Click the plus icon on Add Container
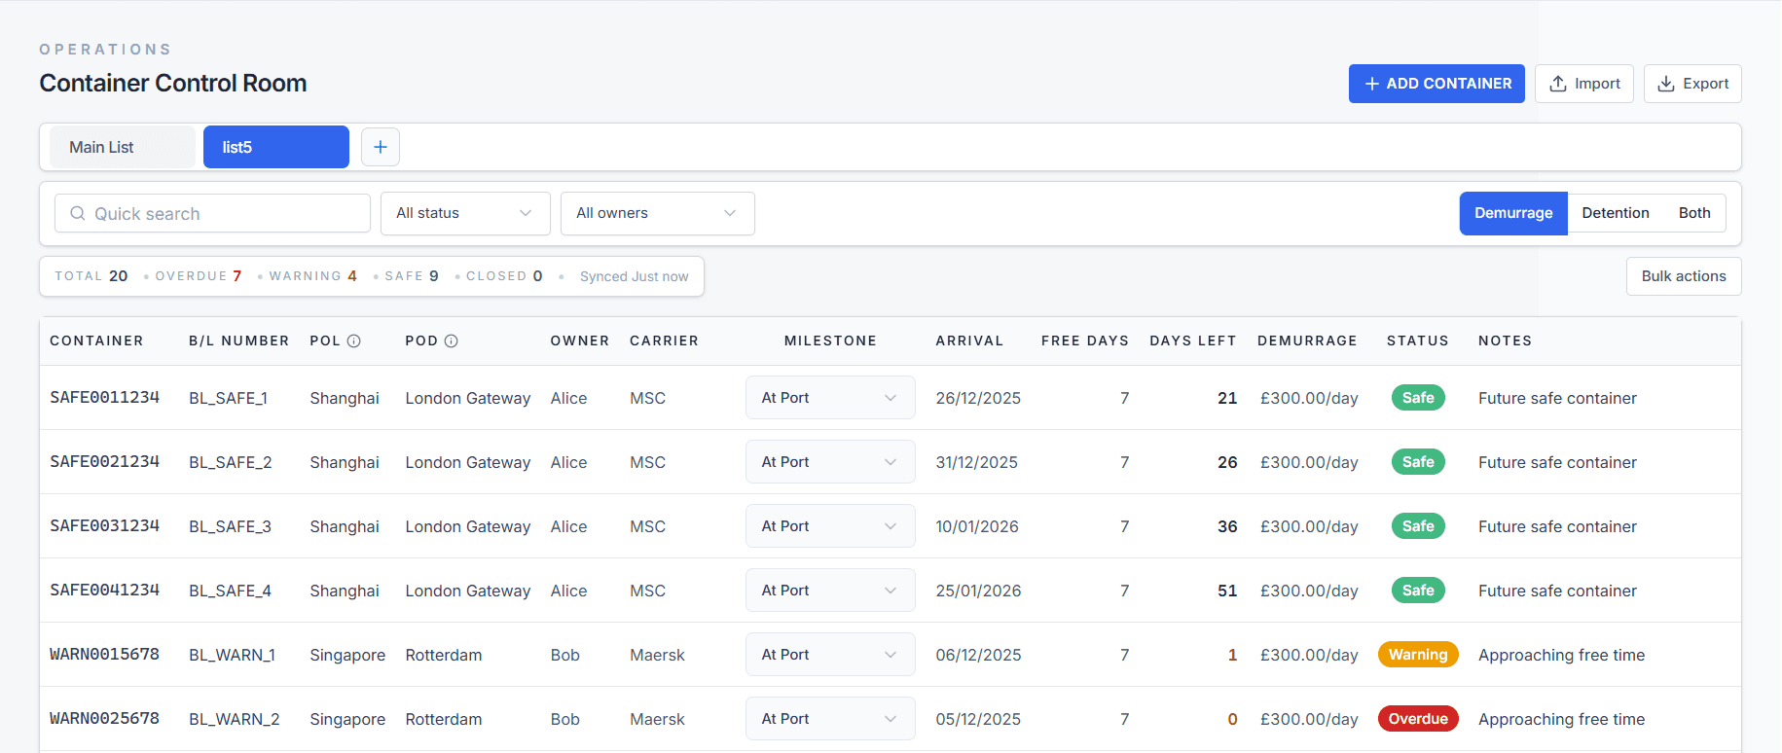 click(1372, 84)
